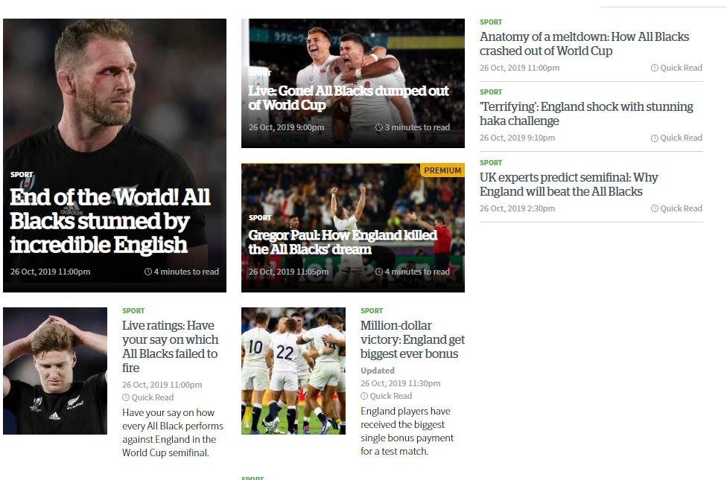Click Quick Read clock icon under UK experts story
This screenshot has width=727, height=480.
pos(654,208)
